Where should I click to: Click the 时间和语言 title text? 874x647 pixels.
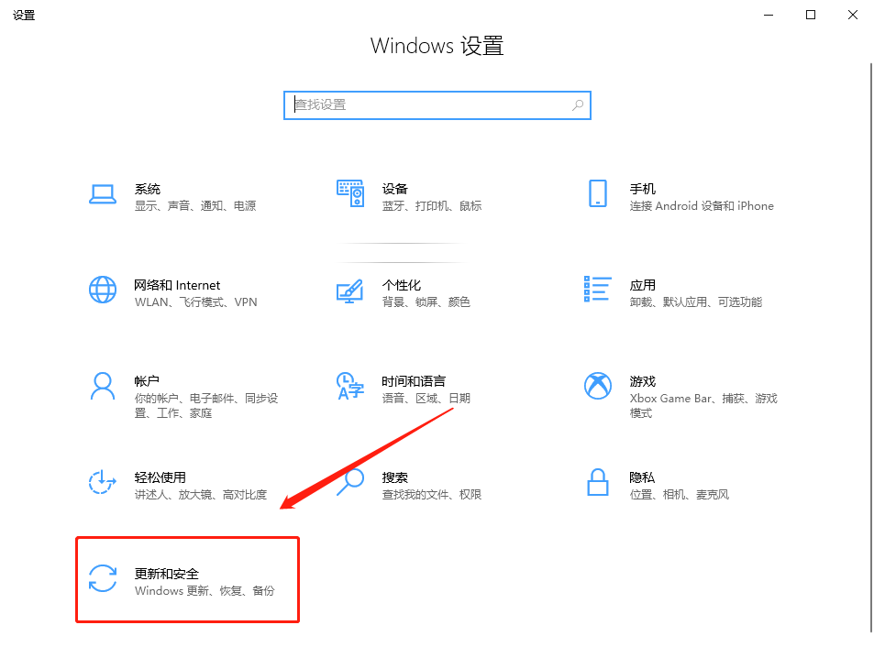414,381
